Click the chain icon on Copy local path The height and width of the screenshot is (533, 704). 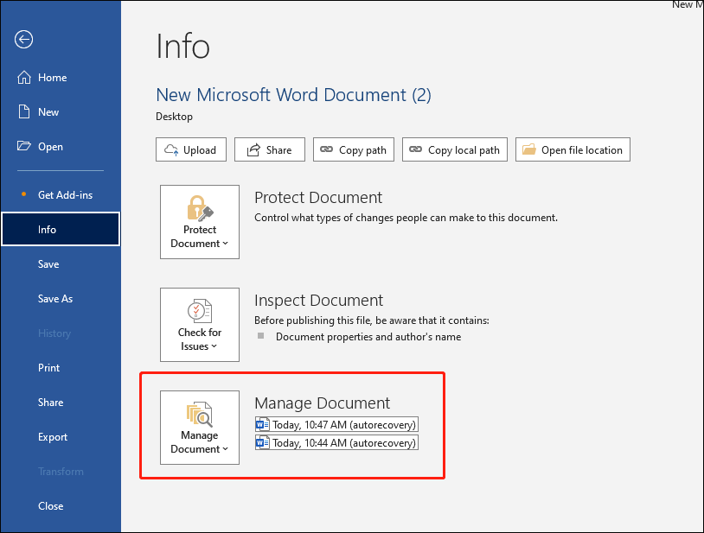point(415,149)
